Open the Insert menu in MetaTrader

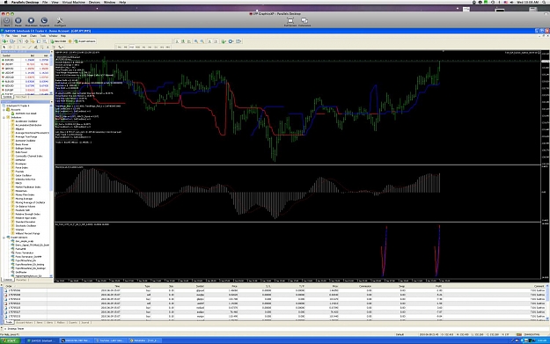[x=24, y=36]
